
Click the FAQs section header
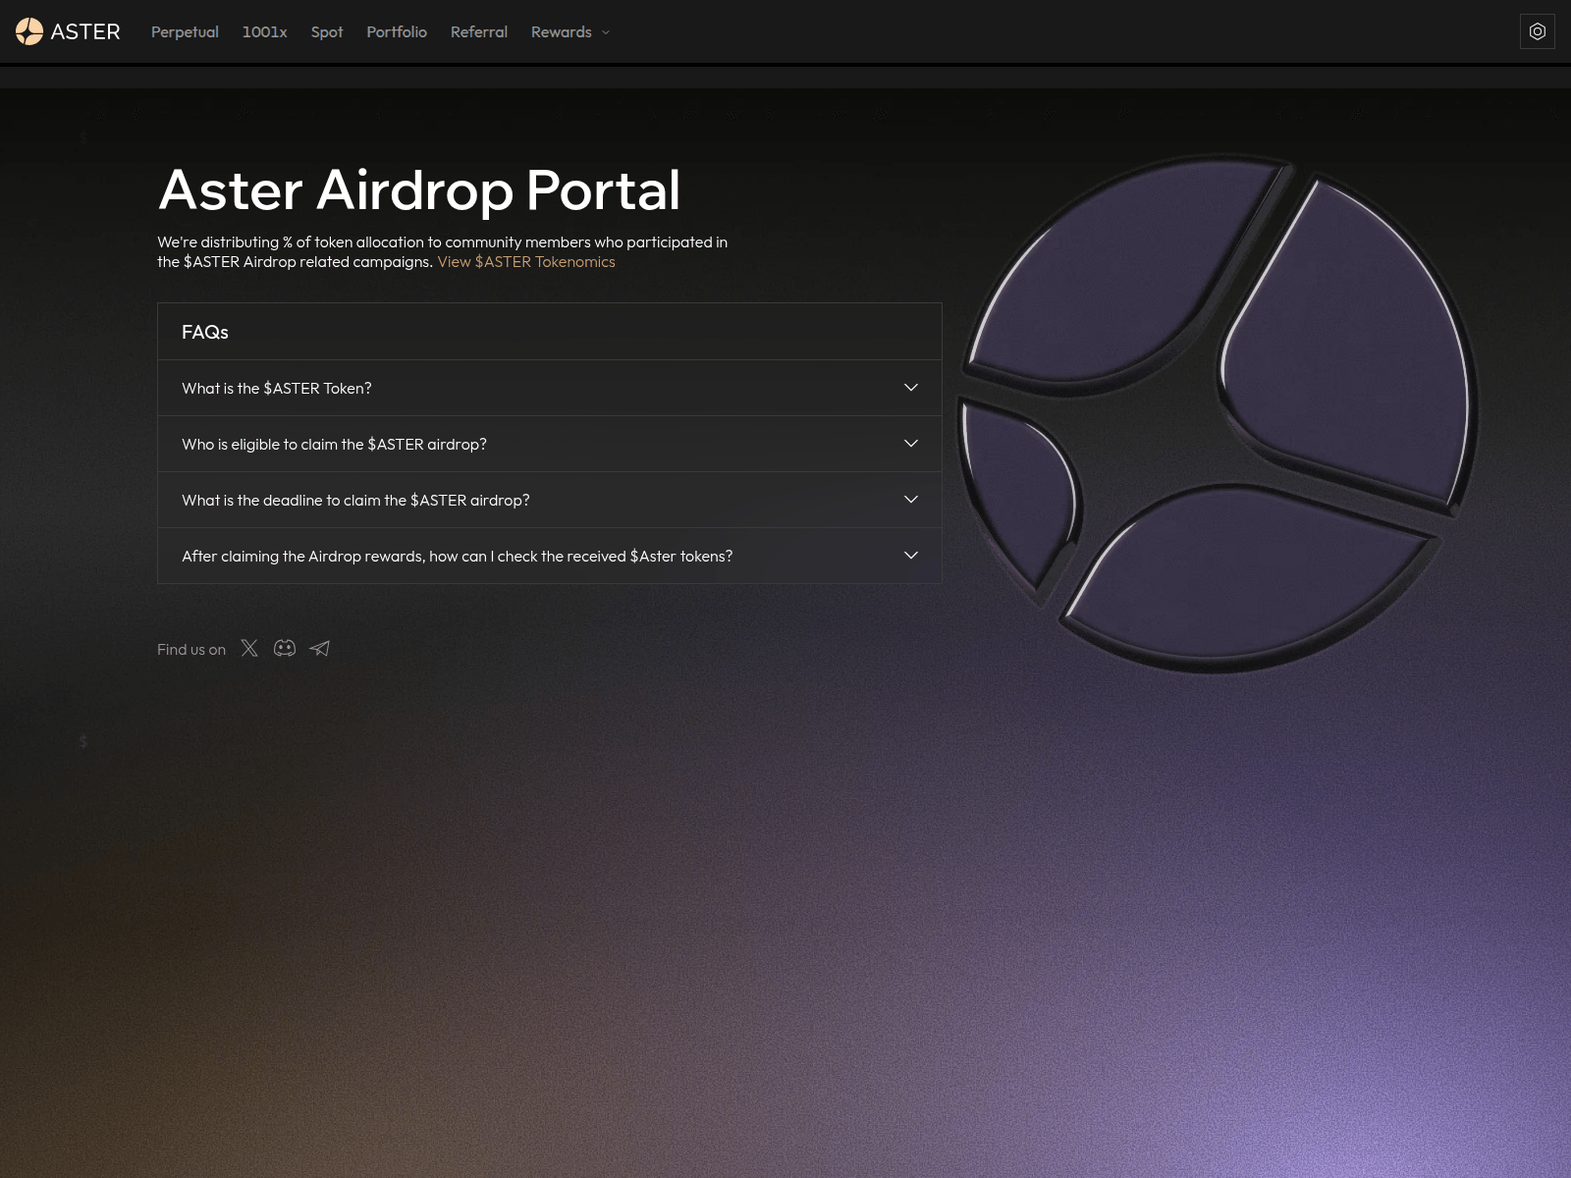point(205,332)
